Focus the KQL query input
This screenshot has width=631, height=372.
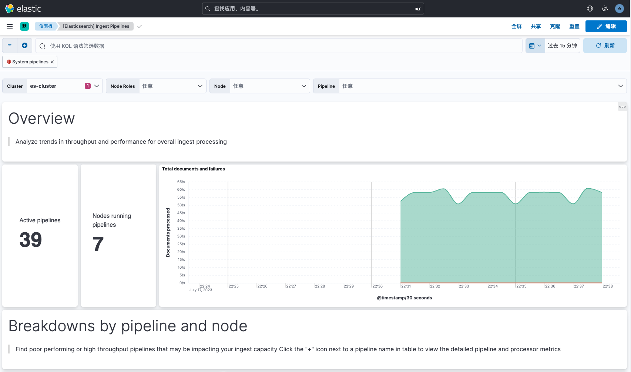[279, 46]
